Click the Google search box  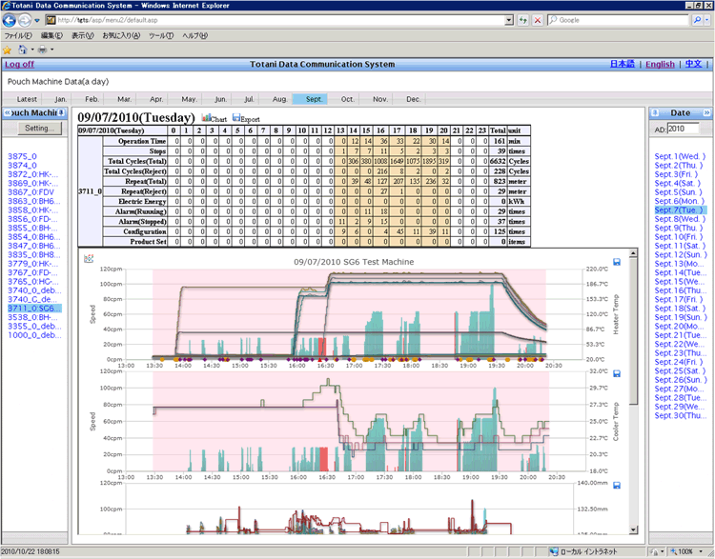619,20
